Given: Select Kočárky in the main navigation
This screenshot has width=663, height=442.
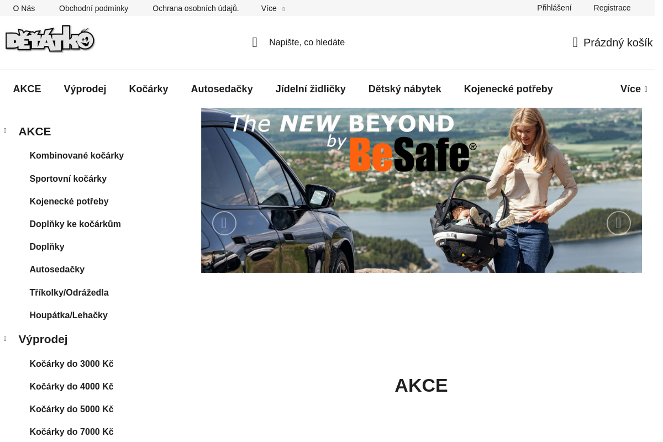Looking at the screenshot, I should point(149,89).
